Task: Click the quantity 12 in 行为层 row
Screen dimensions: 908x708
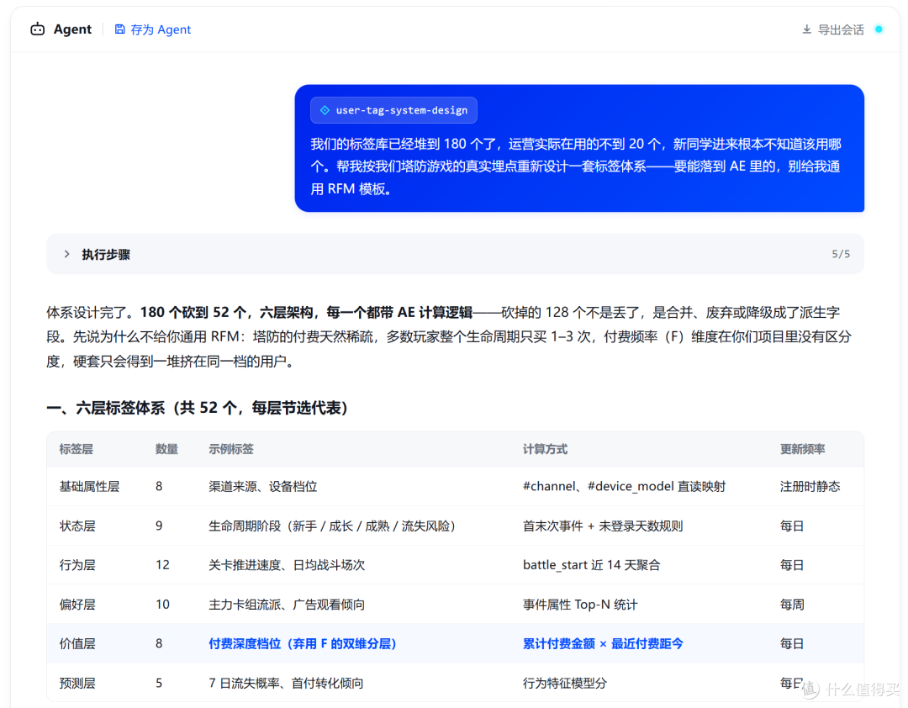Action: click(162, 565)
